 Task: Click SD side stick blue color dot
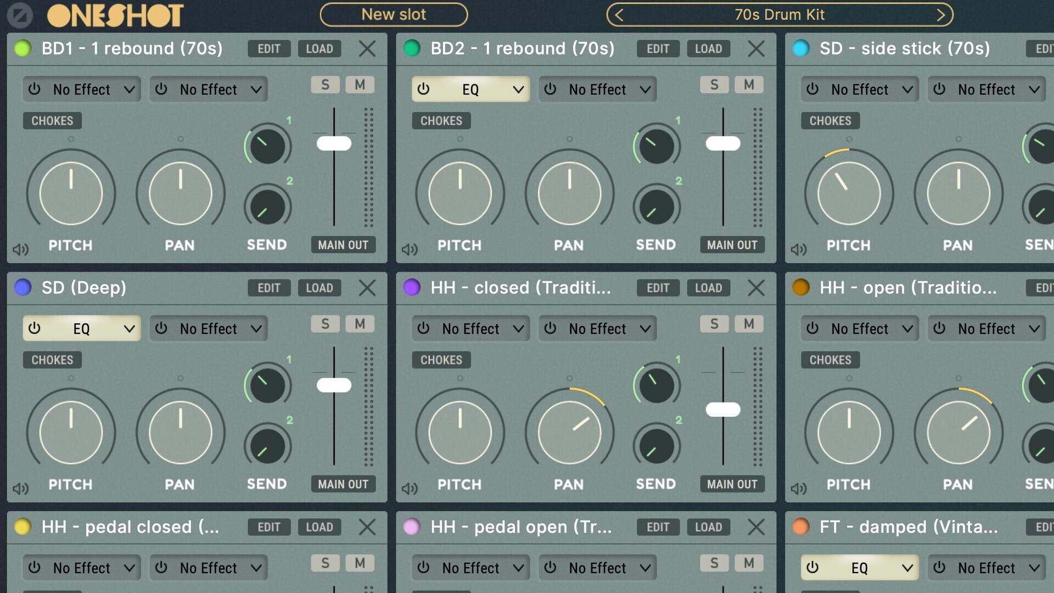[801, 48]
